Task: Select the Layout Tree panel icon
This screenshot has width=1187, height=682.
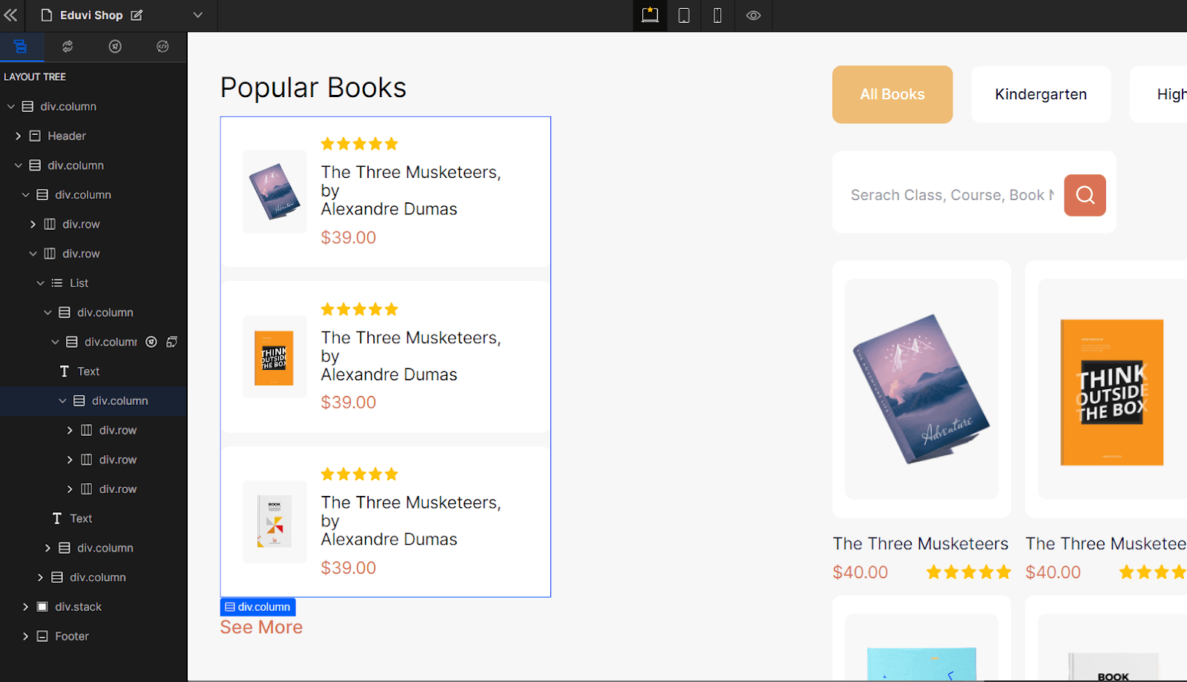Action: (22, 47)
